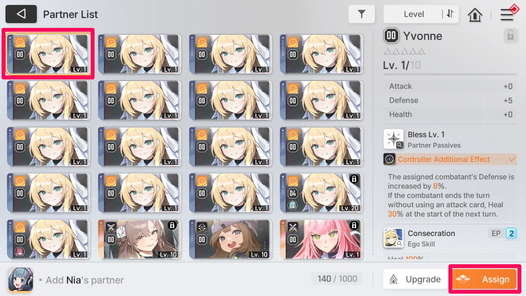This screenshot has height=296, width=526.
Task: Go back using the Partner List arrow
Action: tap(21, 14)
